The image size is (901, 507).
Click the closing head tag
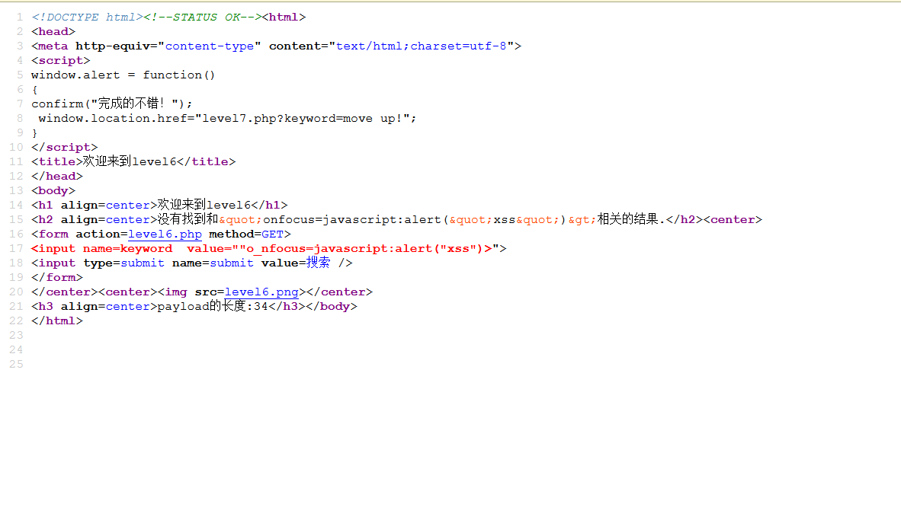coord(57,177)
